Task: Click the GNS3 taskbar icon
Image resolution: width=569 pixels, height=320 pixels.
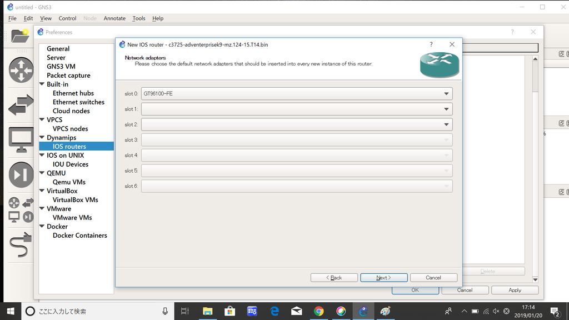Action: [363, 311]
